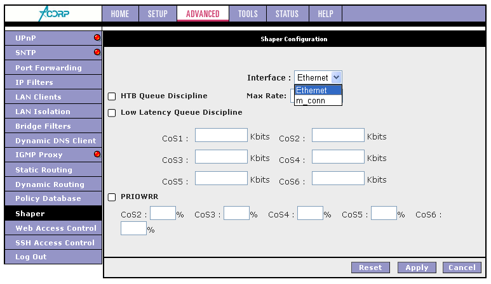491x284 pixels.
Task: Click the red status dot beside SNTP
Action: [97, 53]
